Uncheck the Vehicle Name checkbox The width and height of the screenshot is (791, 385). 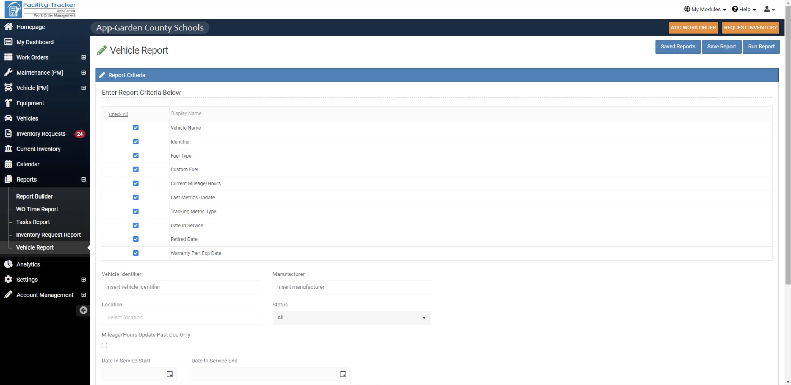click(136, 128)
